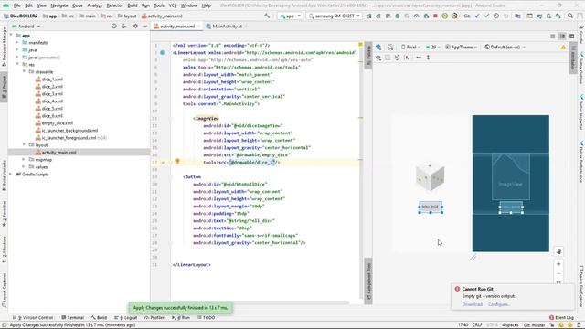
Task: Click collapse all icon in project panel
Action: click(x=123, y=27)
